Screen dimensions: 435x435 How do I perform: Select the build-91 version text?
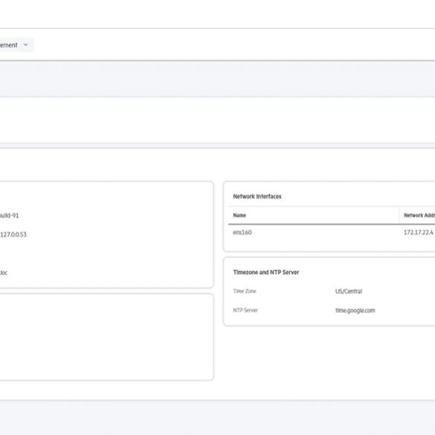point(9,216)
